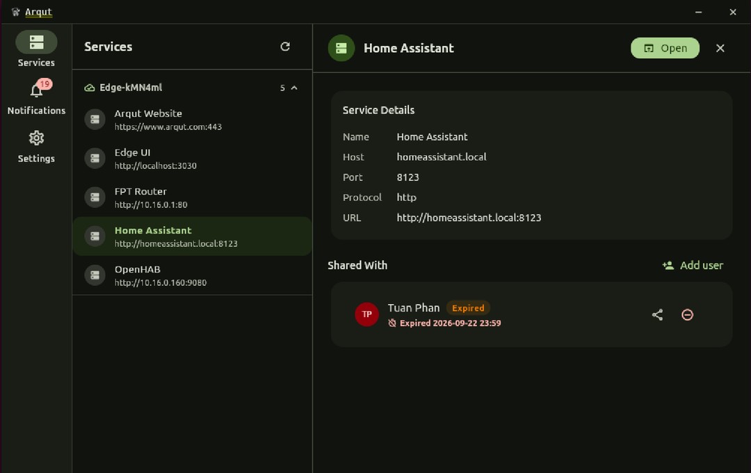Select the FPT Router service
The width and height of the screenshot is (751, 473).
[x=192, y=198]
